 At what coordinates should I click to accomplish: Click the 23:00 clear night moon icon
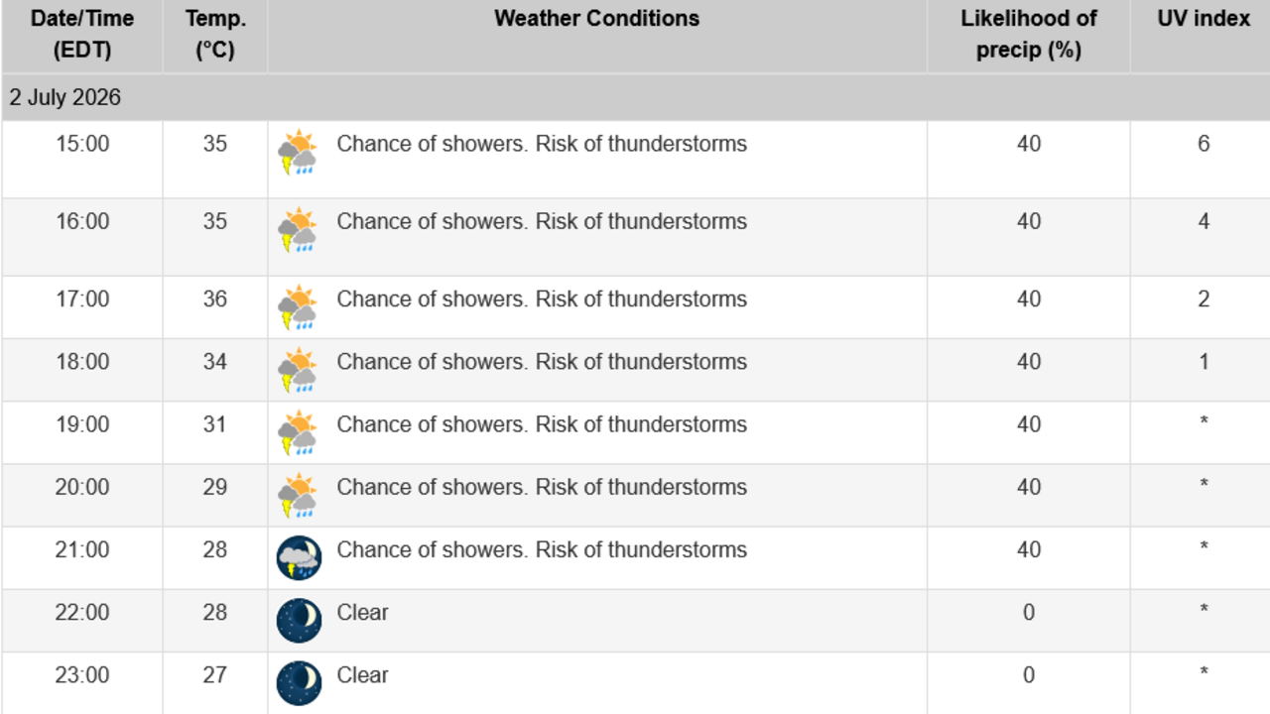(299, 683)
